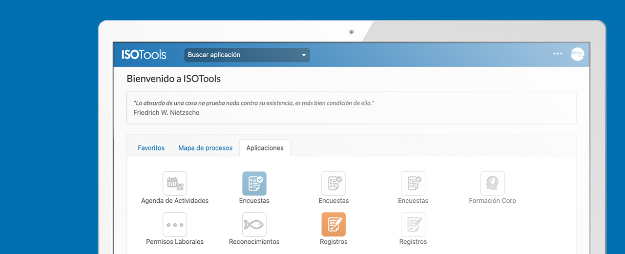Click the Reconocimientos label
The image size is (625, 254).
(x=254, y=242)
